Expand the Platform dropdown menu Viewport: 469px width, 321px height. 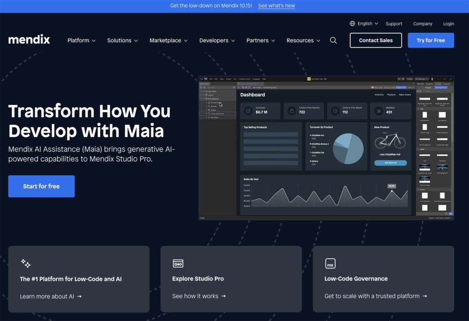[81, 40]
